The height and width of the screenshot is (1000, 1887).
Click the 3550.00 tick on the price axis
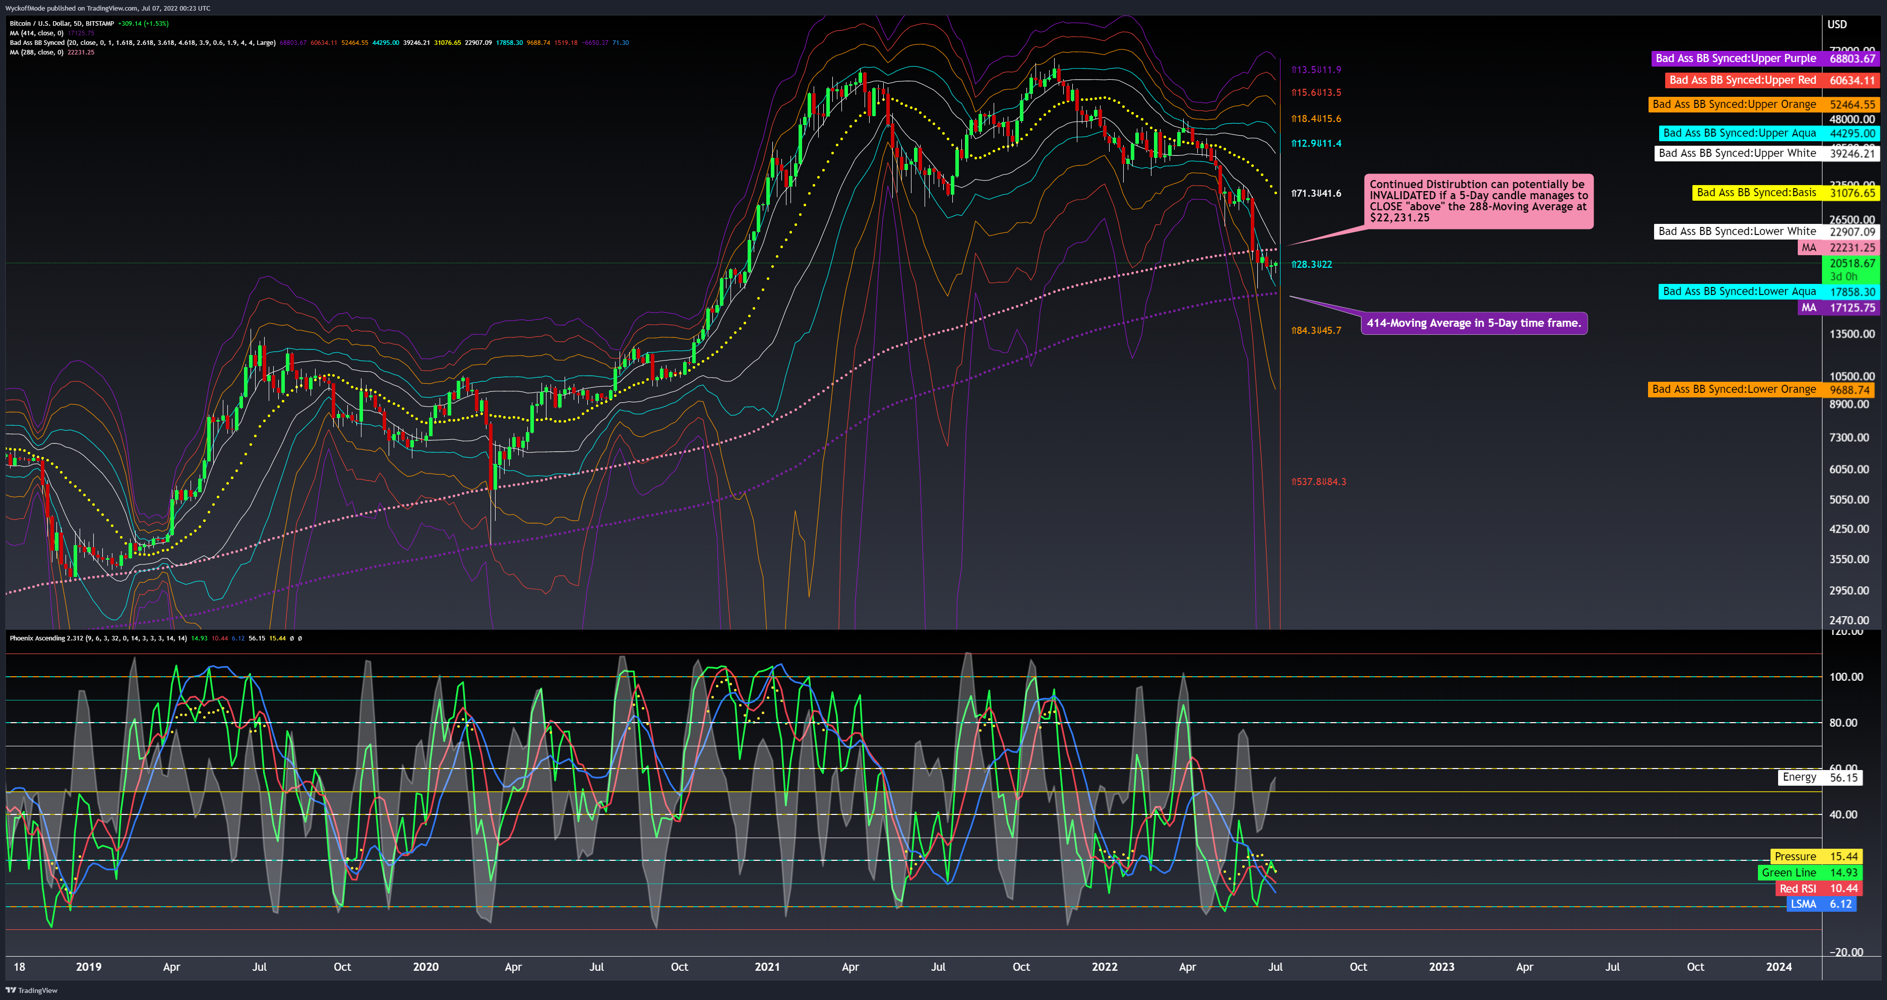(x=1849, y=559)
